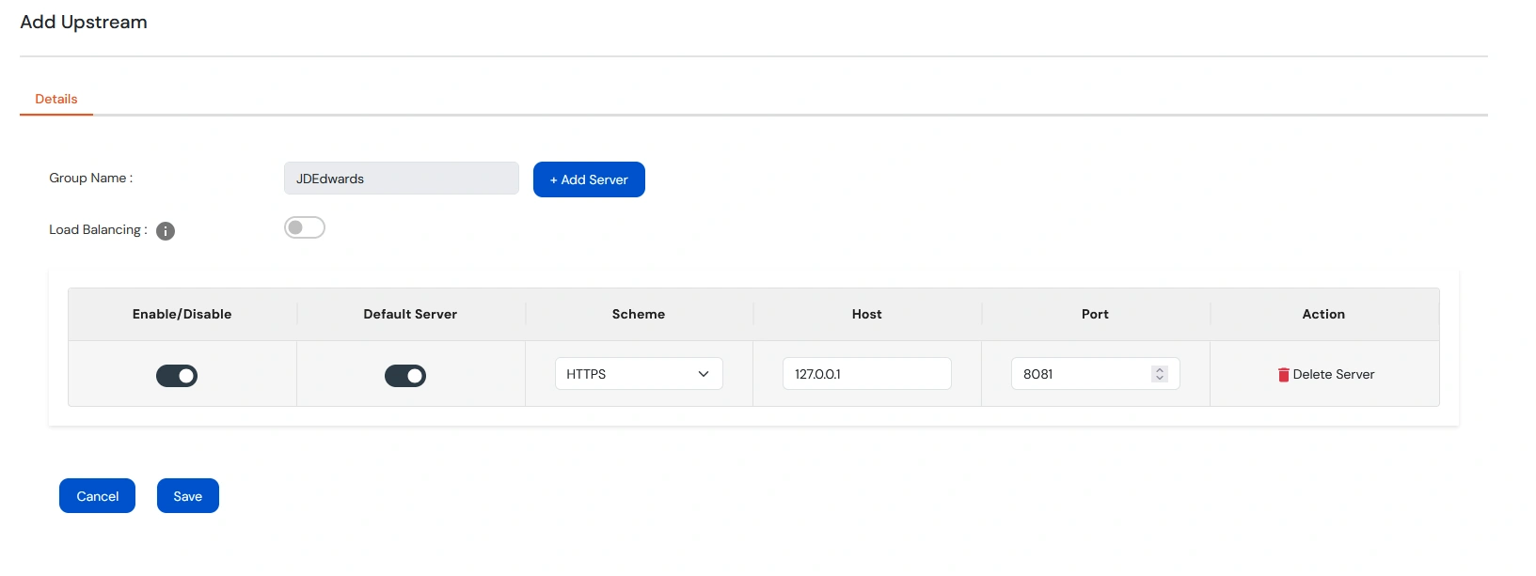Click the Delete Server label text
The image size is (1536, 576).
[1334, 374]
